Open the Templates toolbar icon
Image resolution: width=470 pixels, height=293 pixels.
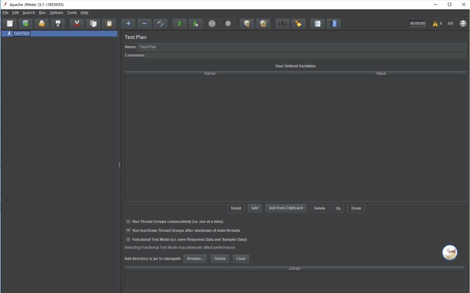tap(25, 24)
